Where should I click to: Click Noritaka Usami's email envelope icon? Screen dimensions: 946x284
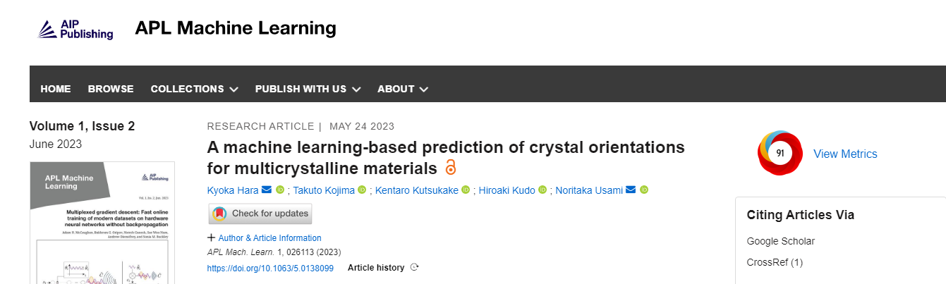[631, 190]
